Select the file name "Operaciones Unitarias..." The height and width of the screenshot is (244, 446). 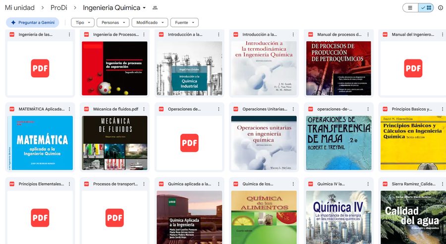tap(265, 109)
